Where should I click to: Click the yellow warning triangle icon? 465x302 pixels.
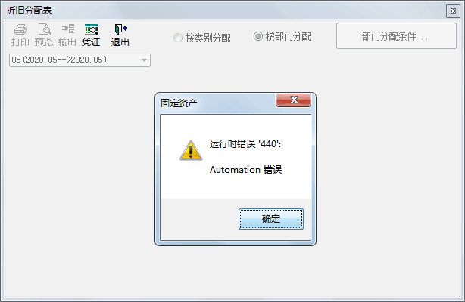pos(191,150)
